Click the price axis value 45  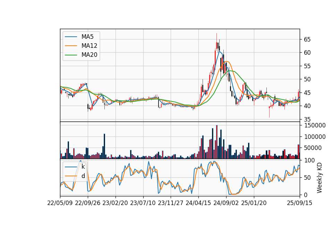point(307,93)
